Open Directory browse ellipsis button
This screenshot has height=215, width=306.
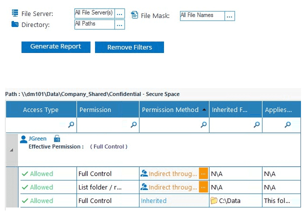point(119,25)
